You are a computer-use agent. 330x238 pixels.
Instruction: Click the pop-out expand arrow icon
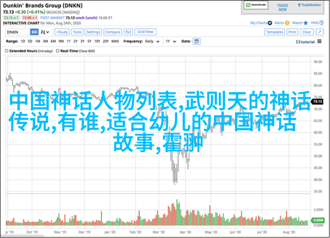(320, 32)
